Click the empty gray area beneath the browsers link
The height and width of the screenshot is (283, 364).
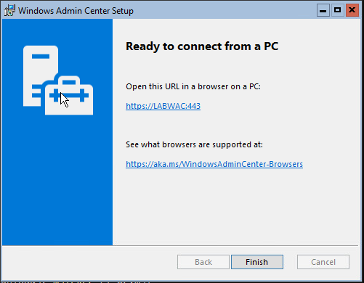236,207
